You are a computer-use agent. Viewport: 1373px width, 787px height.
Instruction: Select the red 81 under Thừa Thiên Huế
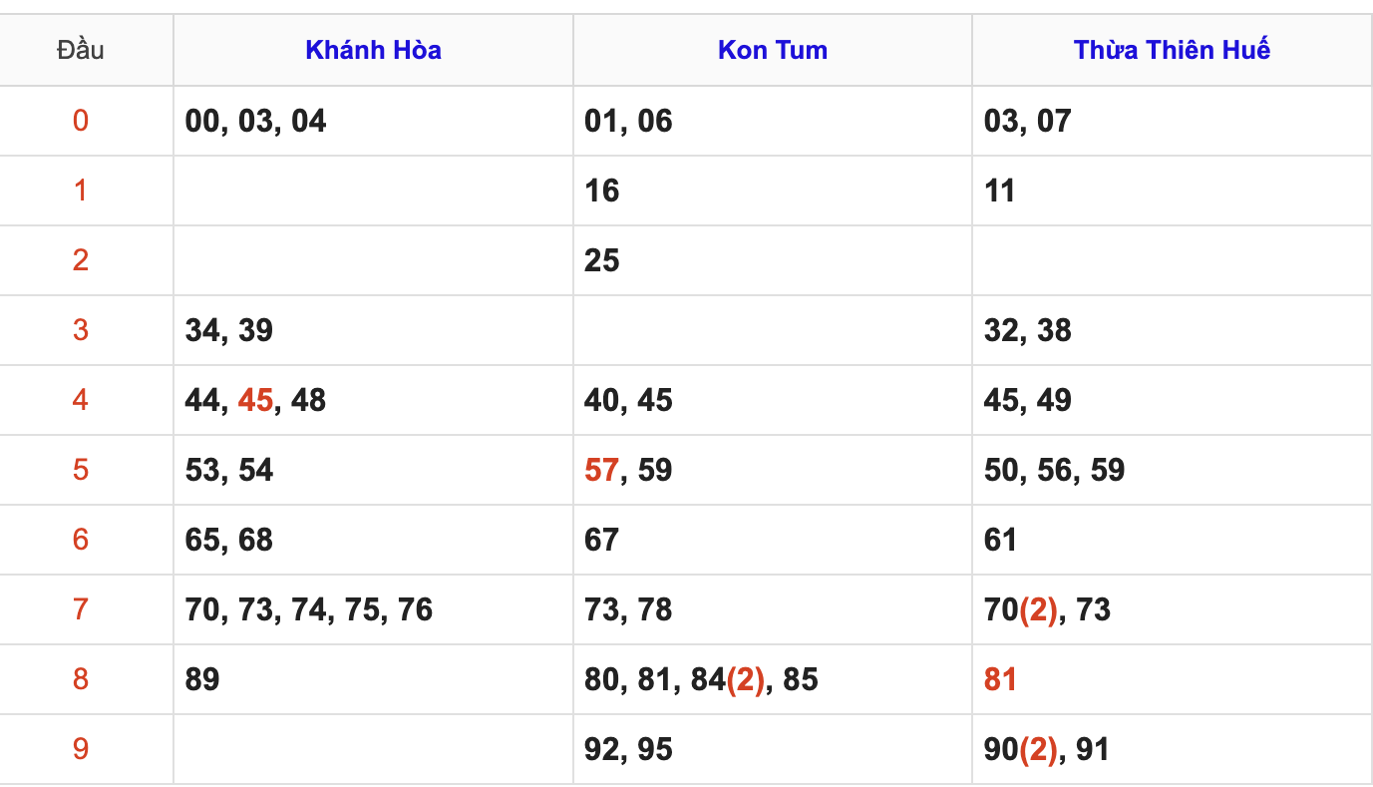(x=1000, y=679)
